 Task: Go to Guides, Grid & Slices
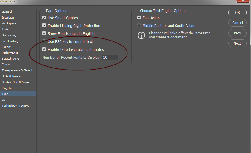point(16,82)
